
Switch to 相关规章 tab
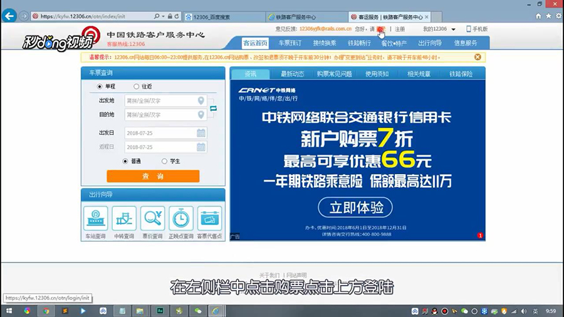(419, 74)
